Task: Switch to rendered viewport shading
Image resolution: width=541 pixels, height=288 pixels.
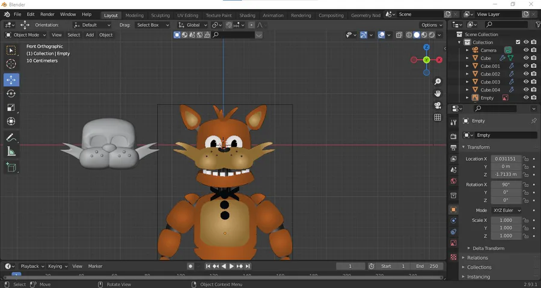Action: tap(431, 35)
